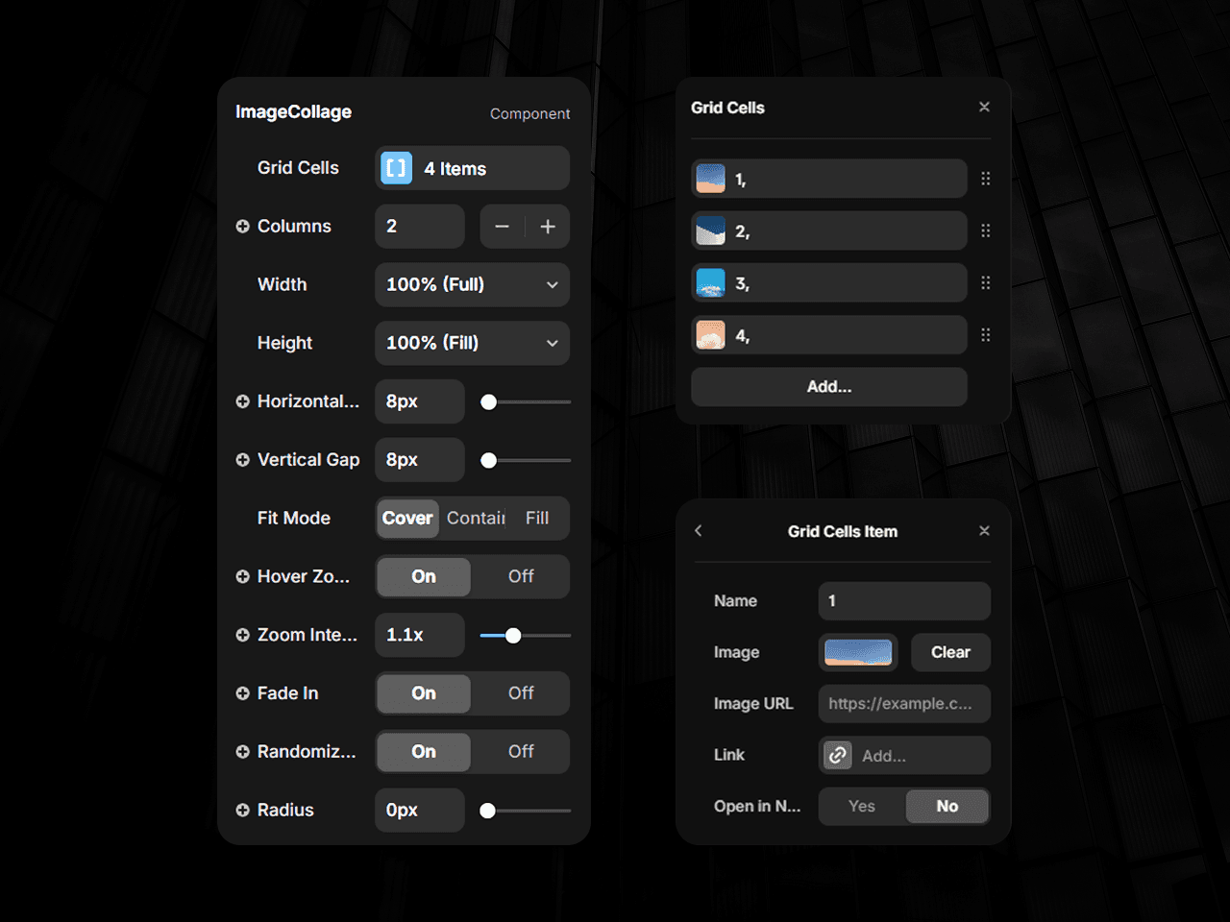Increase Columns with the plus button
Viewport: 1230px width, 922px height.
(548, 227)
